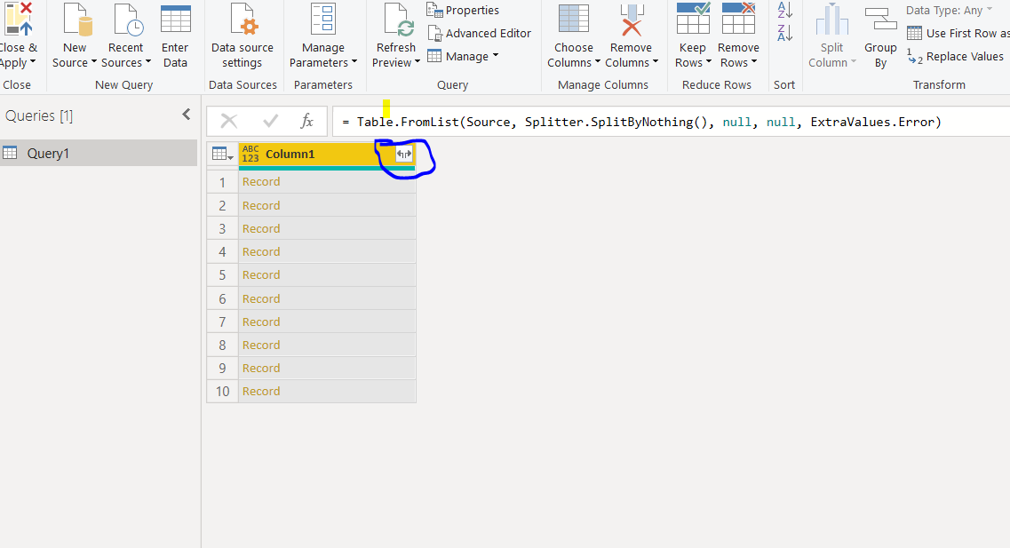The height and width of the screenshot is (548, 1010).
Task: Open the Recent Sources icon
Action: tap(128, 19)
